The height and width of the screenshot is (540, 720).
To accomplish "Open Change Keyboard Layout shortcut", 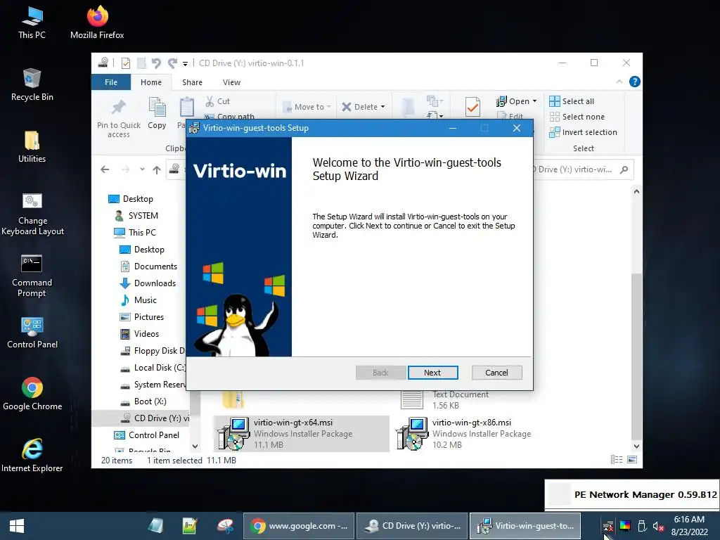I will [x=32, y=214].
